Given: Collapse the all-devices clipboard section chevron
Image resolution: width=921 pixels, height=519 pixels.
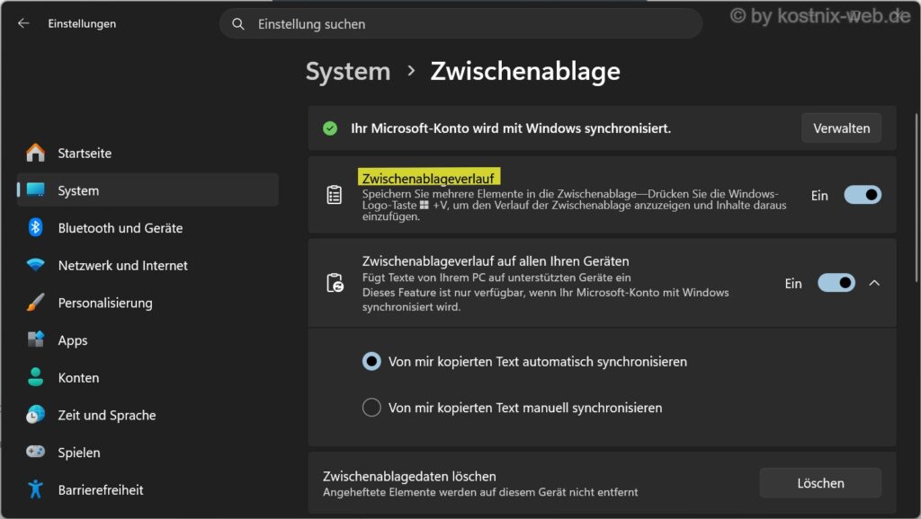Looking at the screenshot, I should tap(874, 283).
